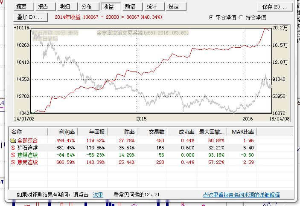The image size is (300, 206).
Task: Click the 保存(S)... button
Action: [x=275, y=7]
